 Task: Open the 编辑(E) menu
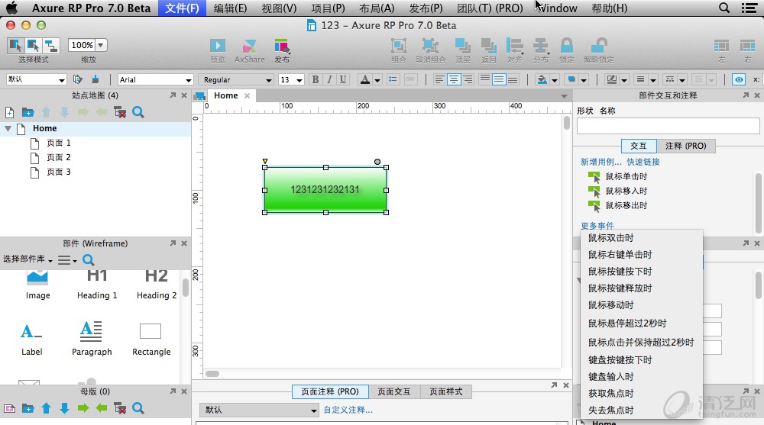click(x=230, y=8)
